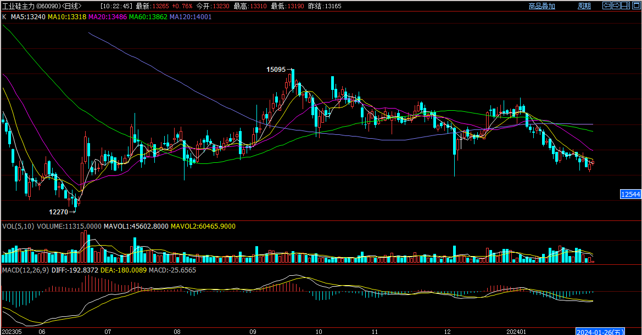Click the MACD(12,26,9) indicator name
The width and height of the screenshot is (642, 335).
tap(25, 270)
